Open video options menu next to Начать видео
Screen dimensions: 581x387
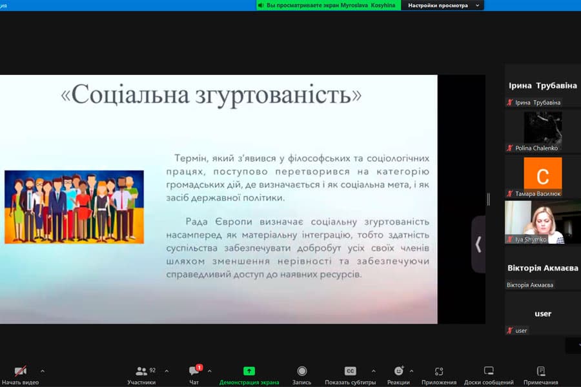(x=43, y=371)
